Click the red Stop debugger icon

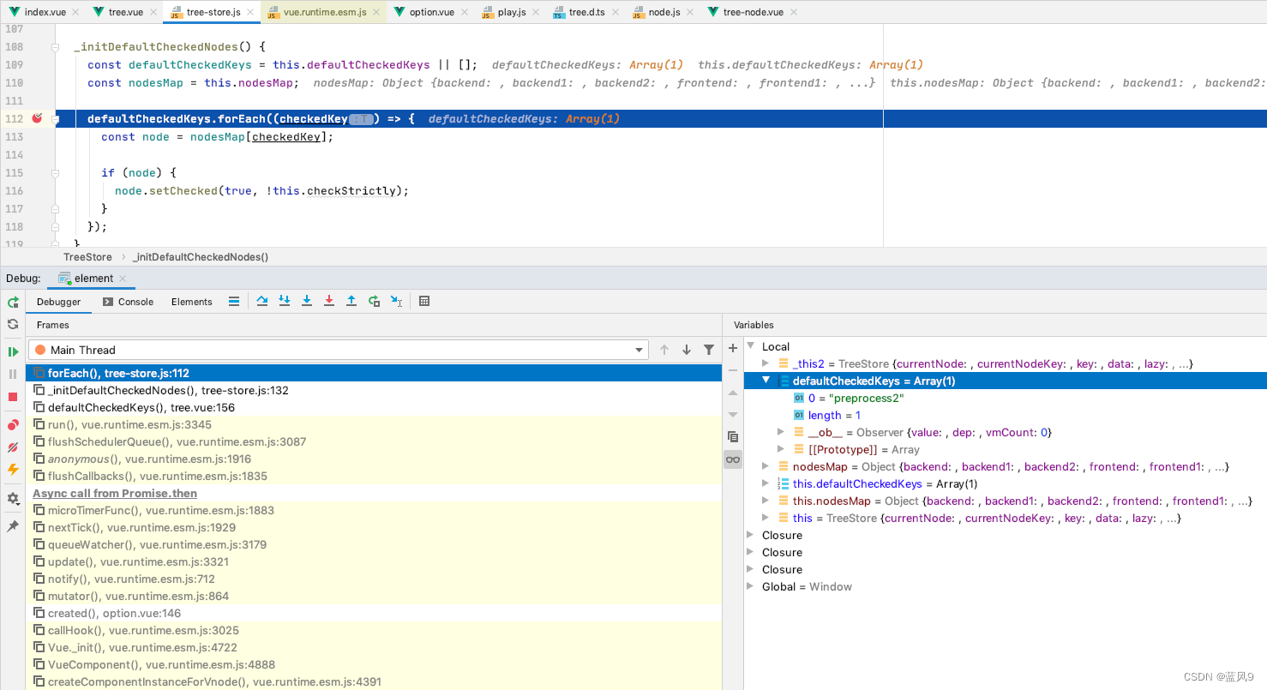[x=13, y=397]
